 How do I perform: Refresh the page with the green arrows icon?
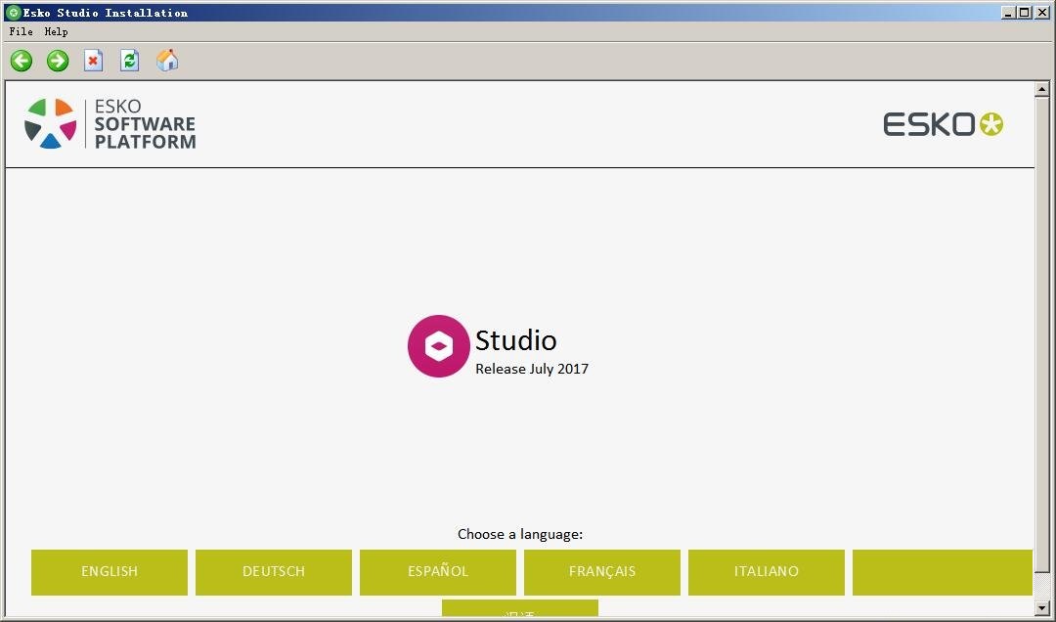coord(130,61)
